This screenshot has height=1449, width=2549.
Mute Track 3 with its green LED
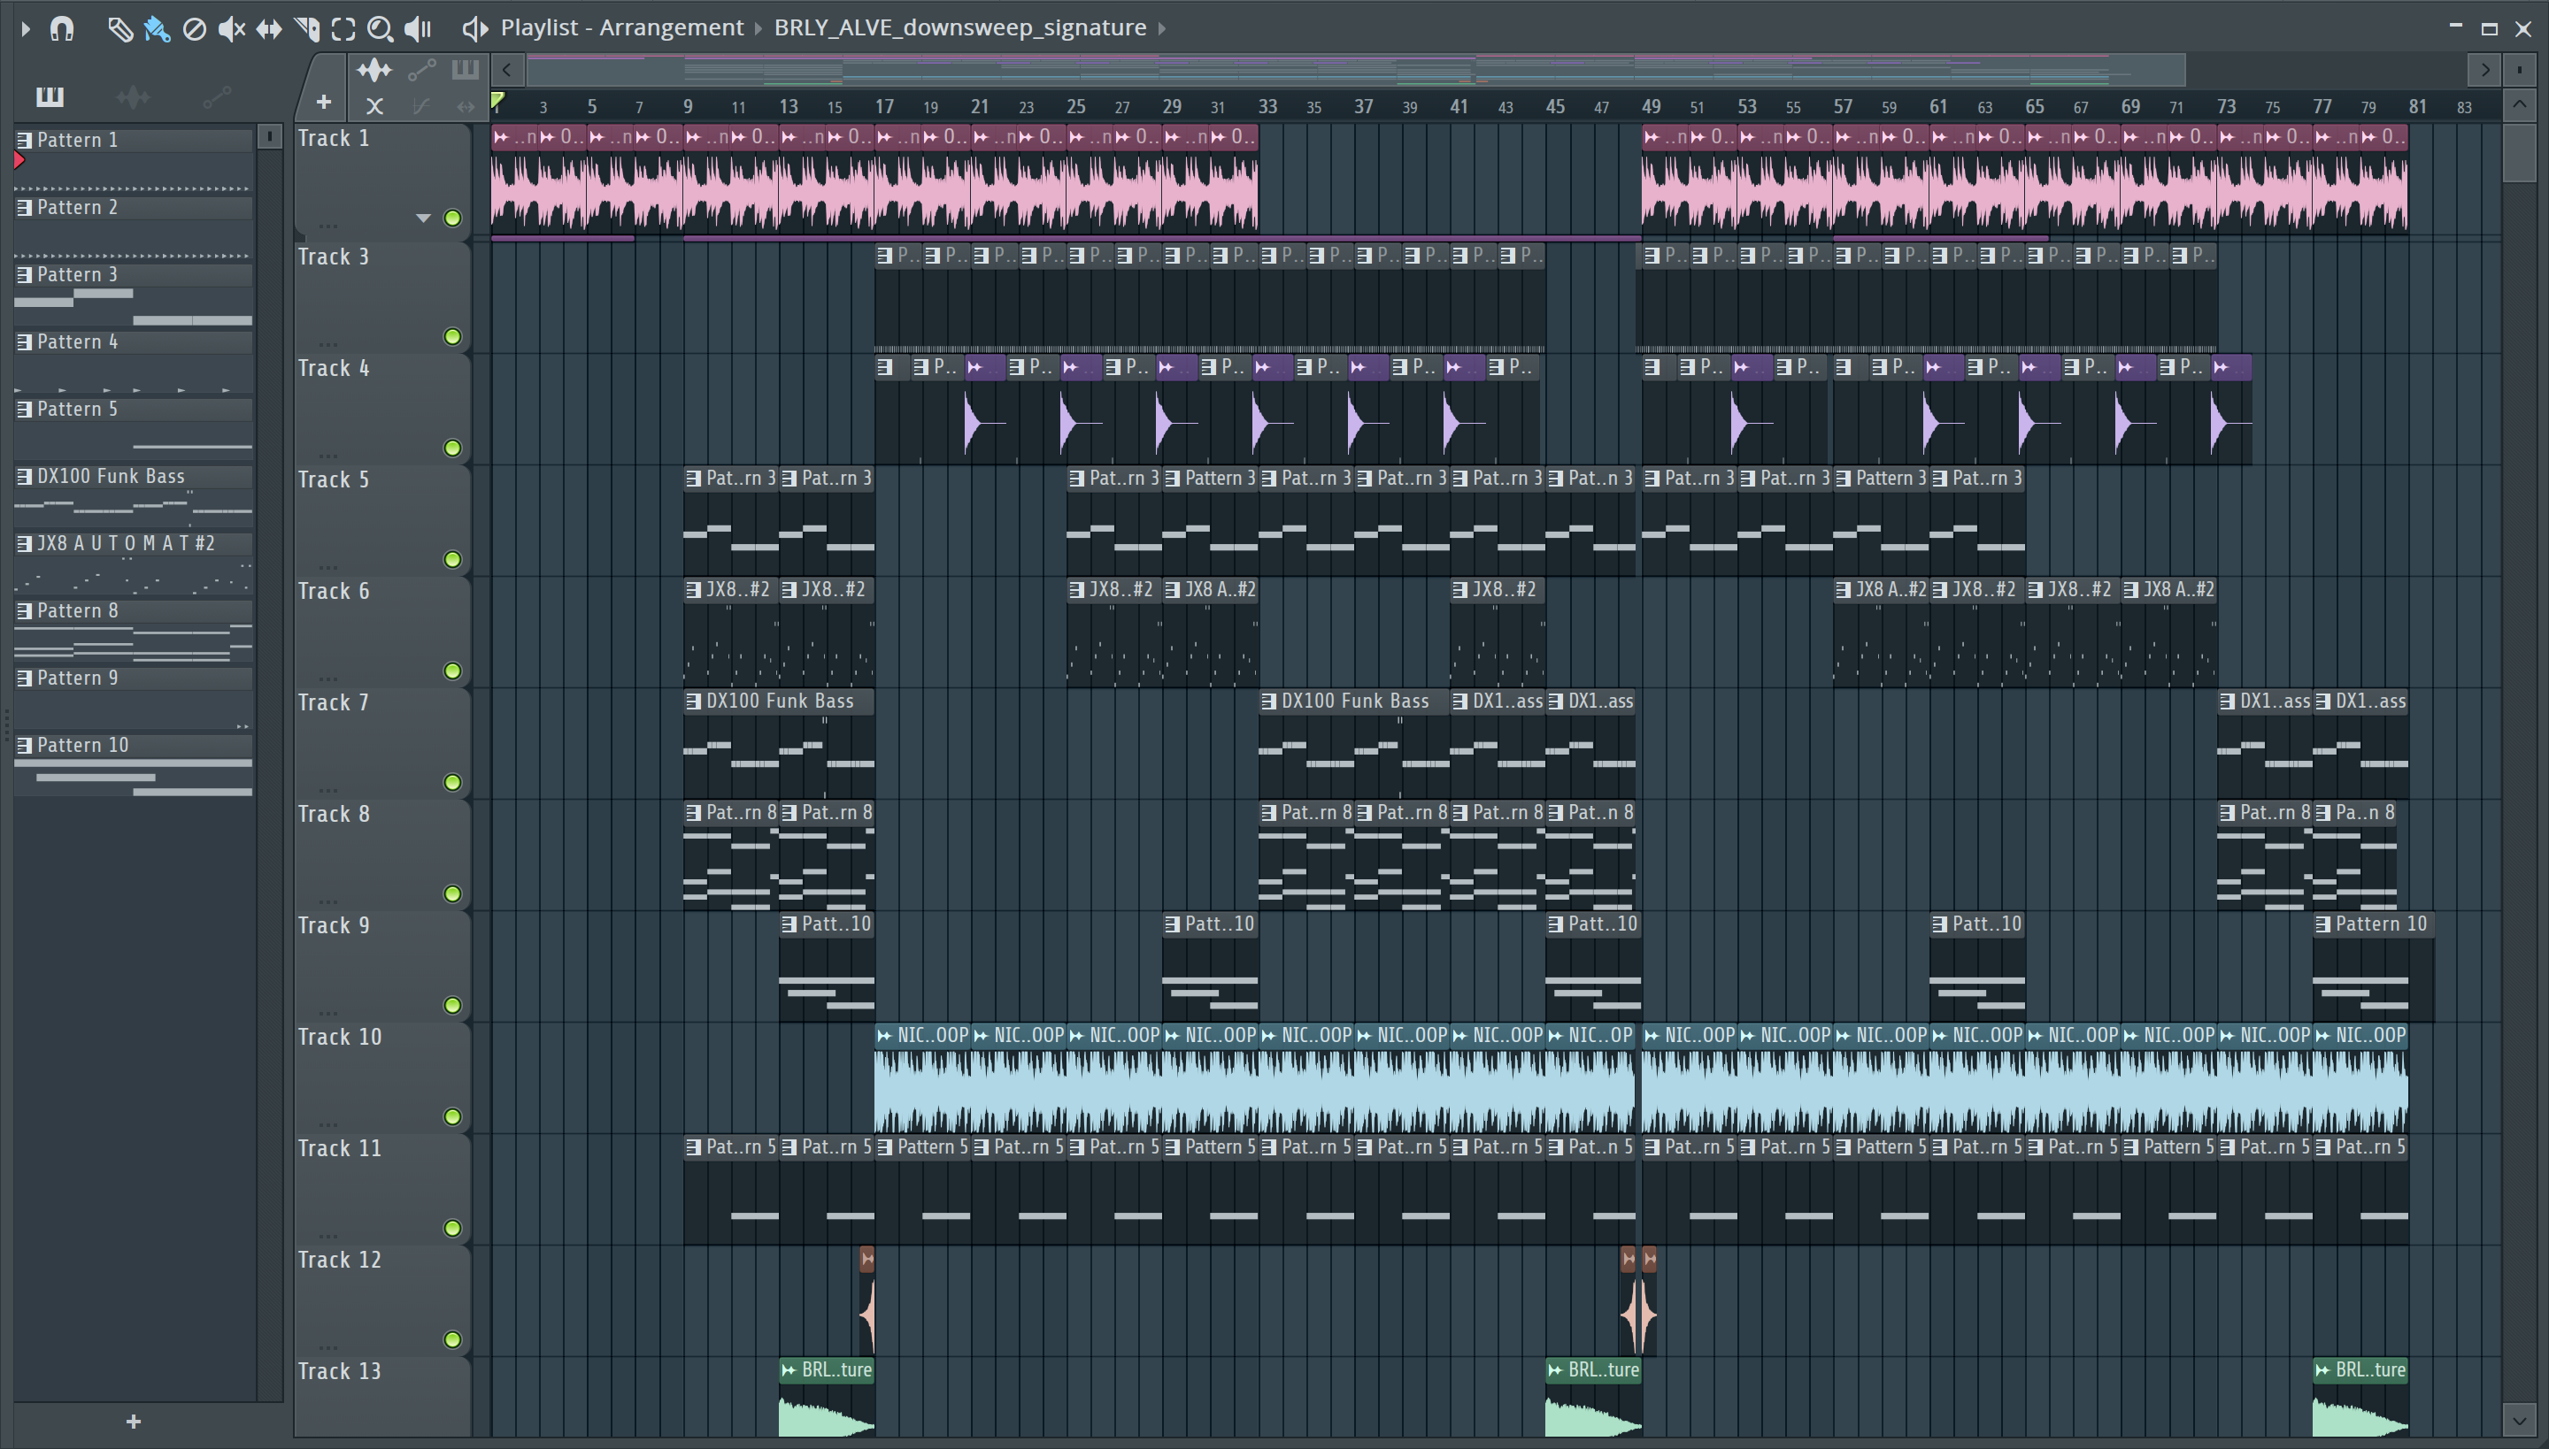[x=453, y=336]
